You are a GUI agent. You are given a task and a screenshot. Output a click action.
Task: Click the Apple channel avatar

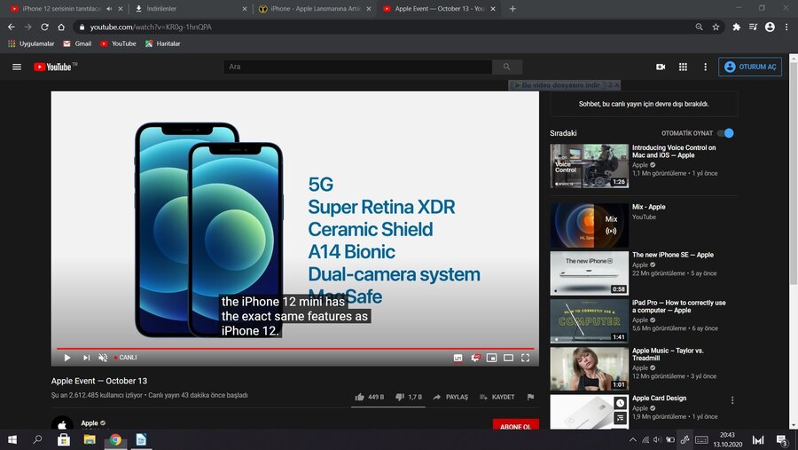pyautogui.click(x=62, y=423)
